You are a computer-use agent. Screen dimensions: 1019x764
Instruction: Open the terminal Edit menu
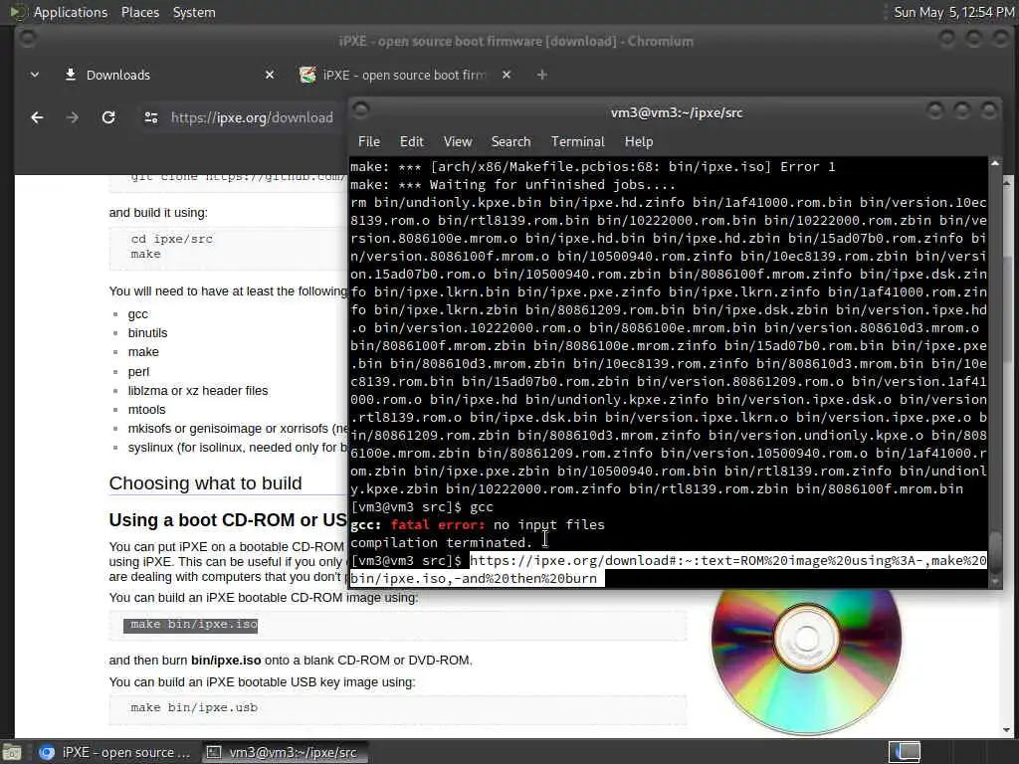[411, 141]
